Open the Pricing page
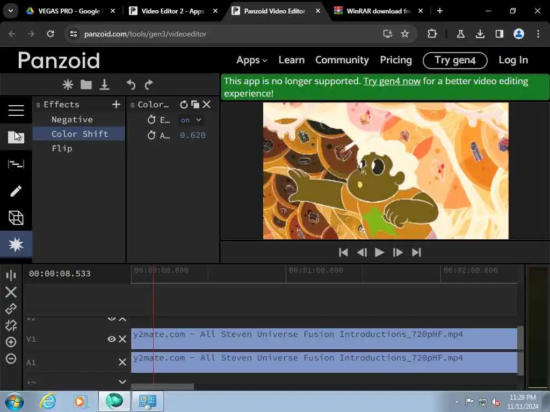The image size is (550, 412). (x=396, y=60)
